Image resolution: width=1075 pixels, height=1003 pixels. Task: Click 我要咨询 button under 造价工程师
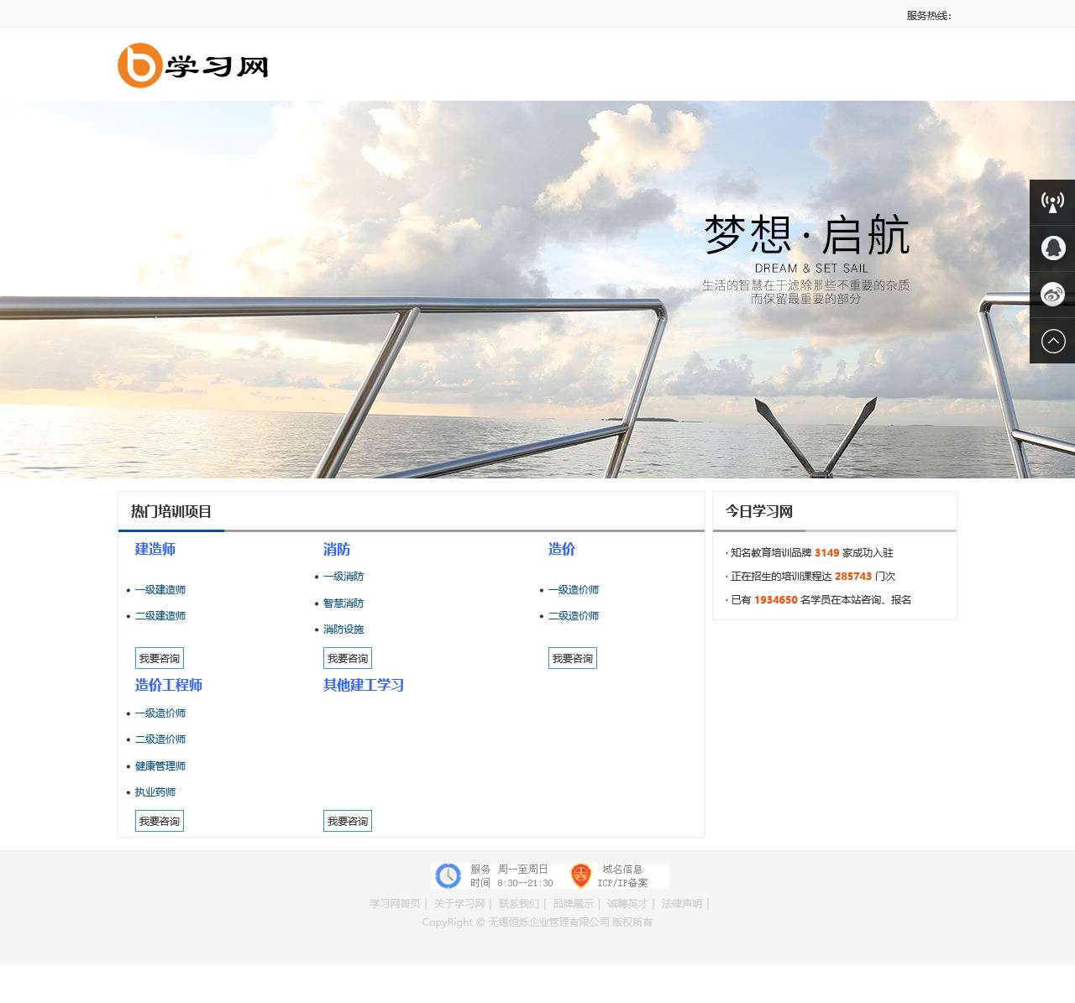[x=160, y=821]
